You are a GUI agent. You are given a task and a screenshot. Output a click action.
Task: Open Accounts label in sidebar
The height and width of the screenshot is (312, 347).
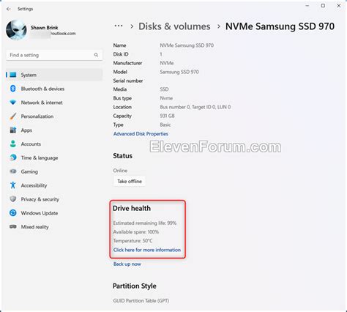click(31, 144)
